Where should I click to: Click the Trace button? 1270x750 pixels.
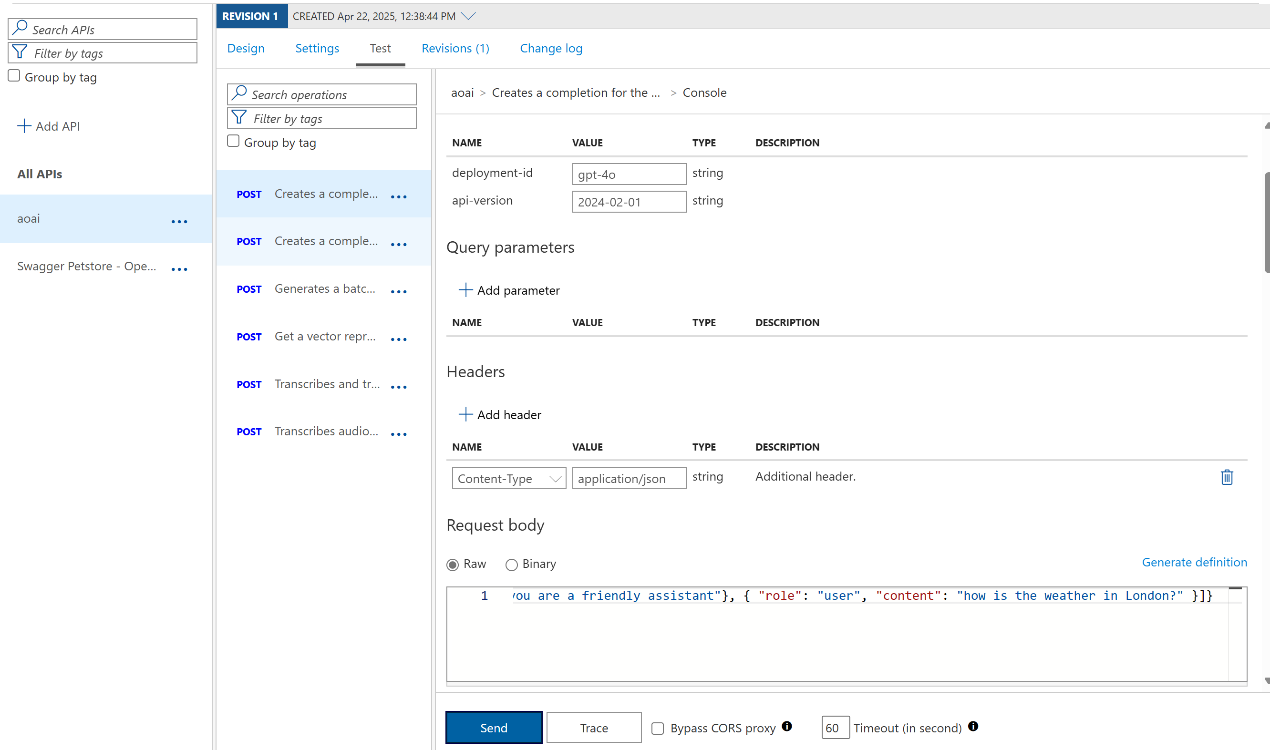tap(594, 727)
